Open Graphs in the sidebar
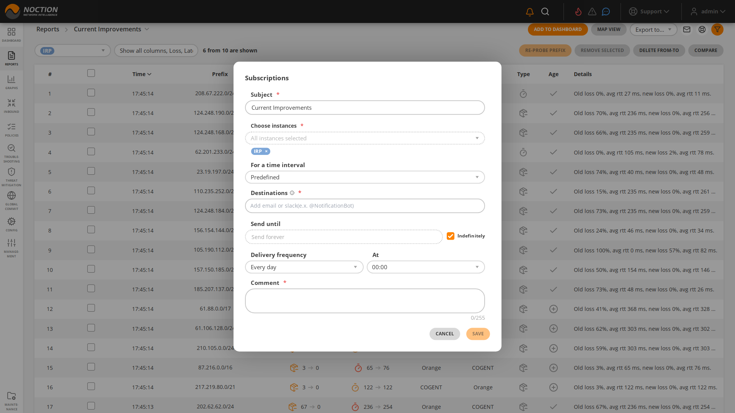 (11, 82)
